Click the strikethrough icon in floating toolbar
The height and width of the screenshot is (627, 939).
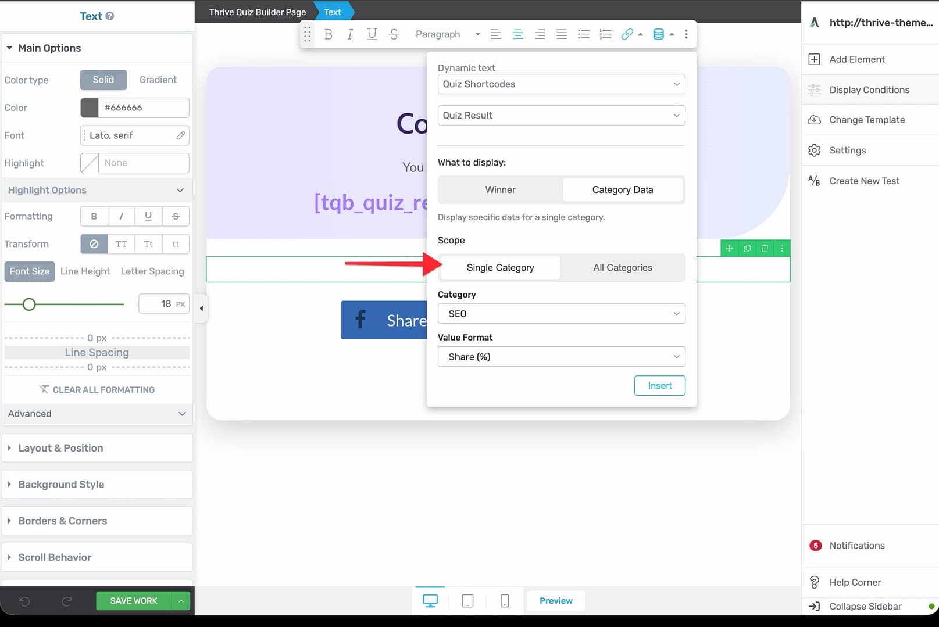tap(394, 34)
